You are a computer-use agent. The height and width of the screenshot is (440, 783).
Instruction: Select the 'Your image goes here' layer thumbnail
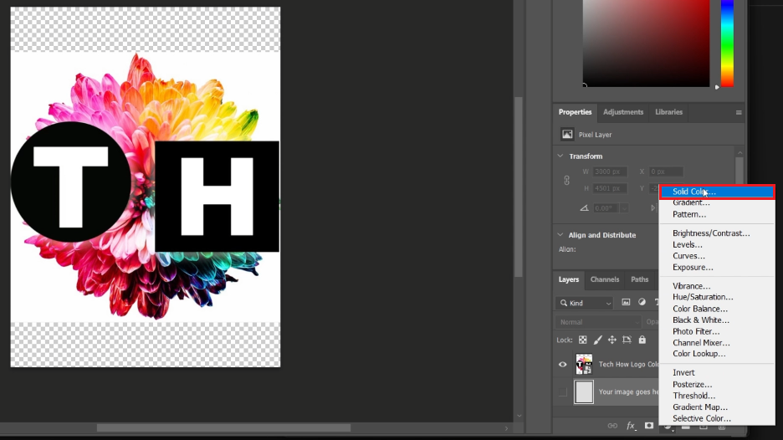(584, 392)
